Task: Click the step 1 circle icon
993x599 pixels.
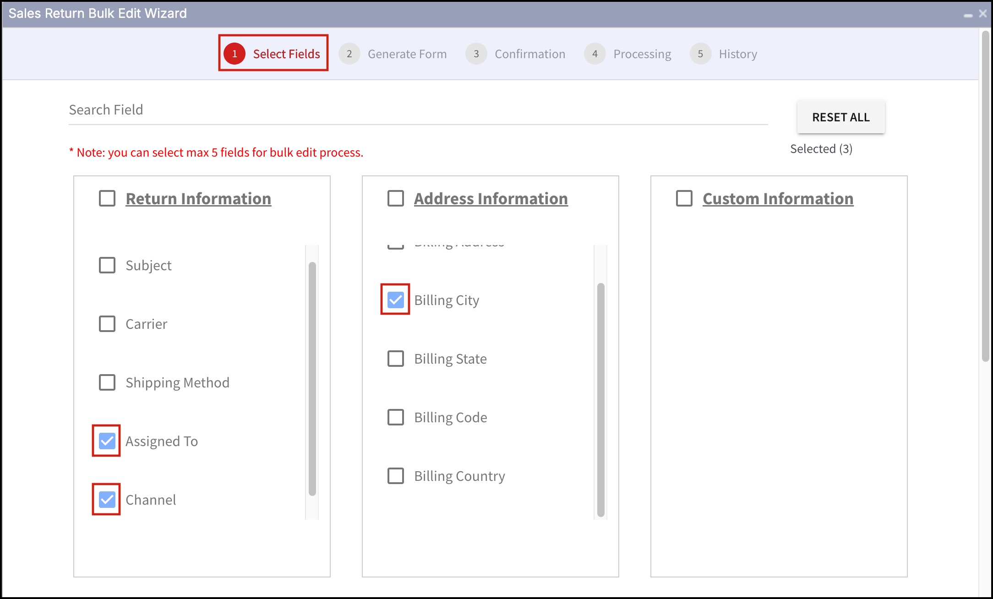Action: (235, 54)
